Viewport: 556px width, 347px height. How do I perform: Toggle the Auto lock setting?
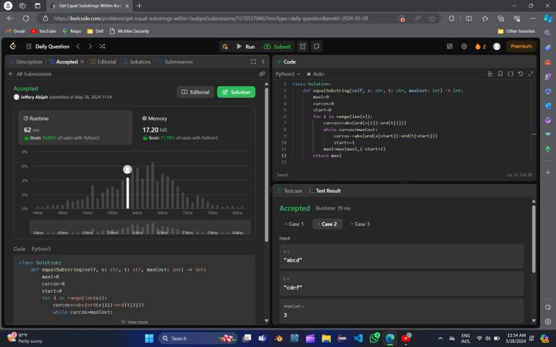pyautogui.click(x=316, y=74)
